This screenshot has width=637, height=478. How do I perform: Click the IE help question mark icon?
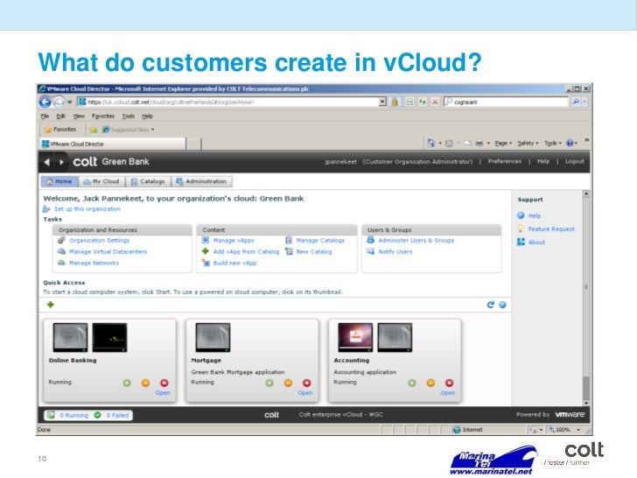coord(570,143)
